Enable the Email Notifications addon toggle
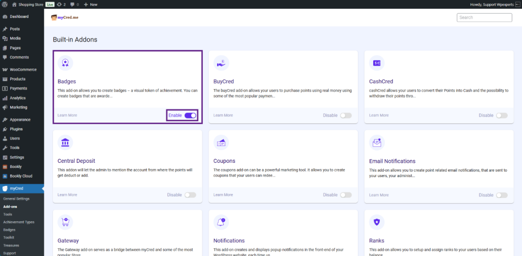This screenshot has width=522, height=256. pos(502,195)
